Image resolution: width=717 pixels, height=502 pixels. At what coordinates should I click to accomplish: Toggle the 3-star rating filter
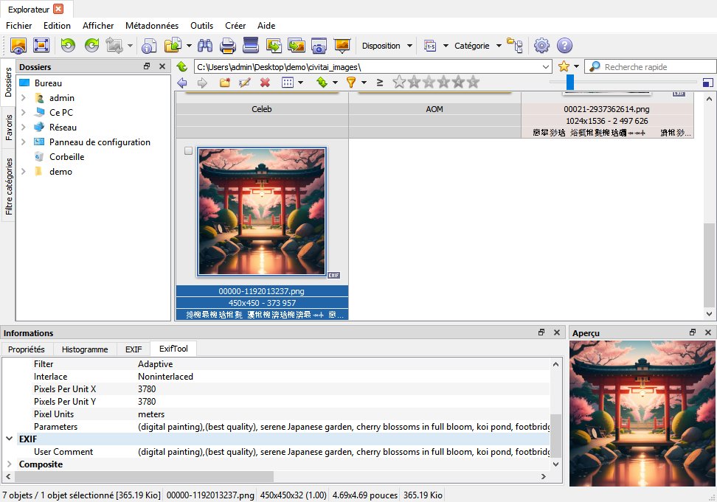click(x=443, y=83)
